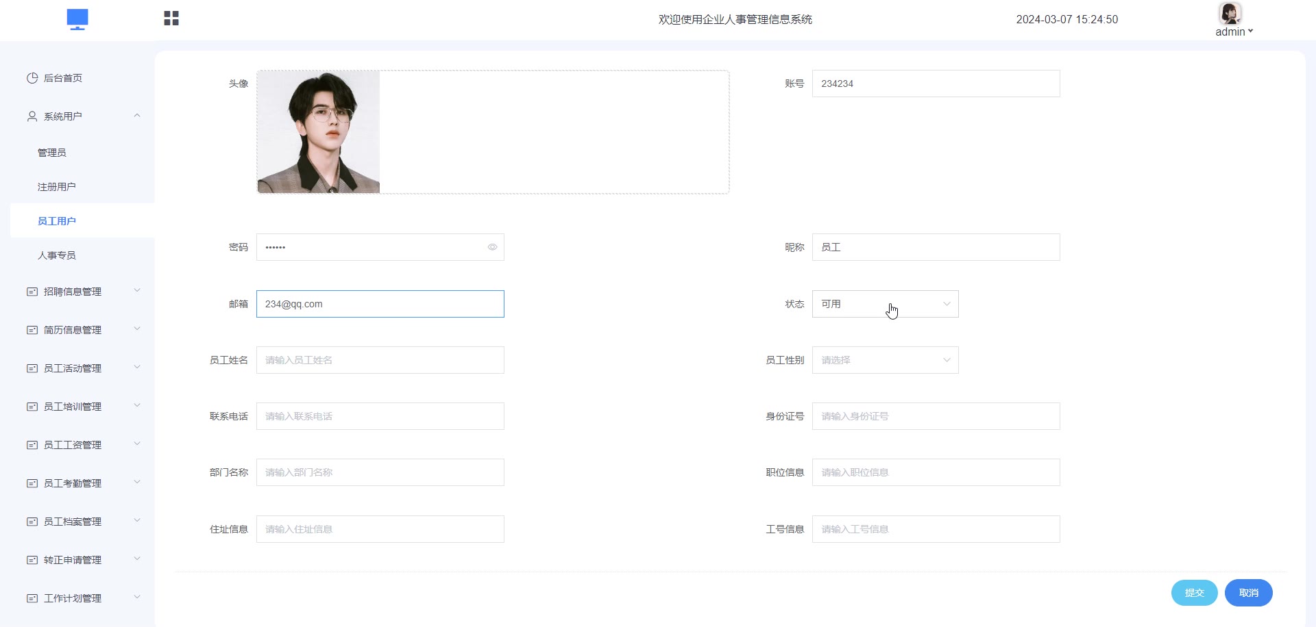Expand 转正申请管理 chevron
1316x627 pixels.
coord(137,559)
